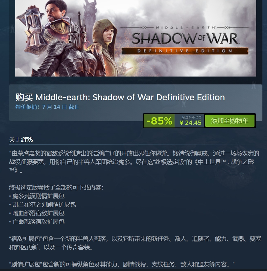Click the discounted price ¥ 24.45
This screenshot has height=271, width=267.
tap(190, 123)
